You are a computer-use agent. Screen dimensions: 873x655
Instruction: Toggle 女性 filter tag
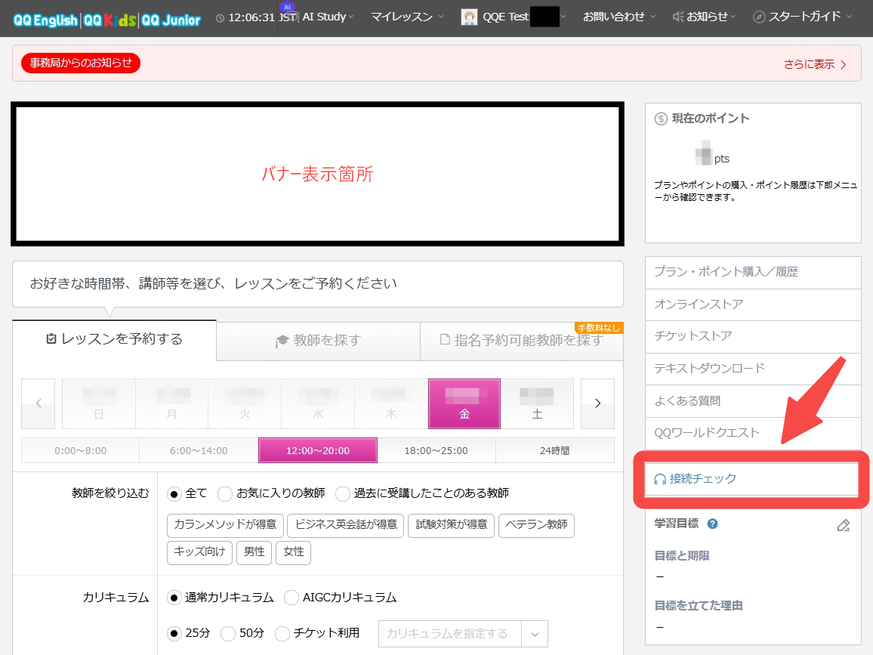click(x=294, y=552)
